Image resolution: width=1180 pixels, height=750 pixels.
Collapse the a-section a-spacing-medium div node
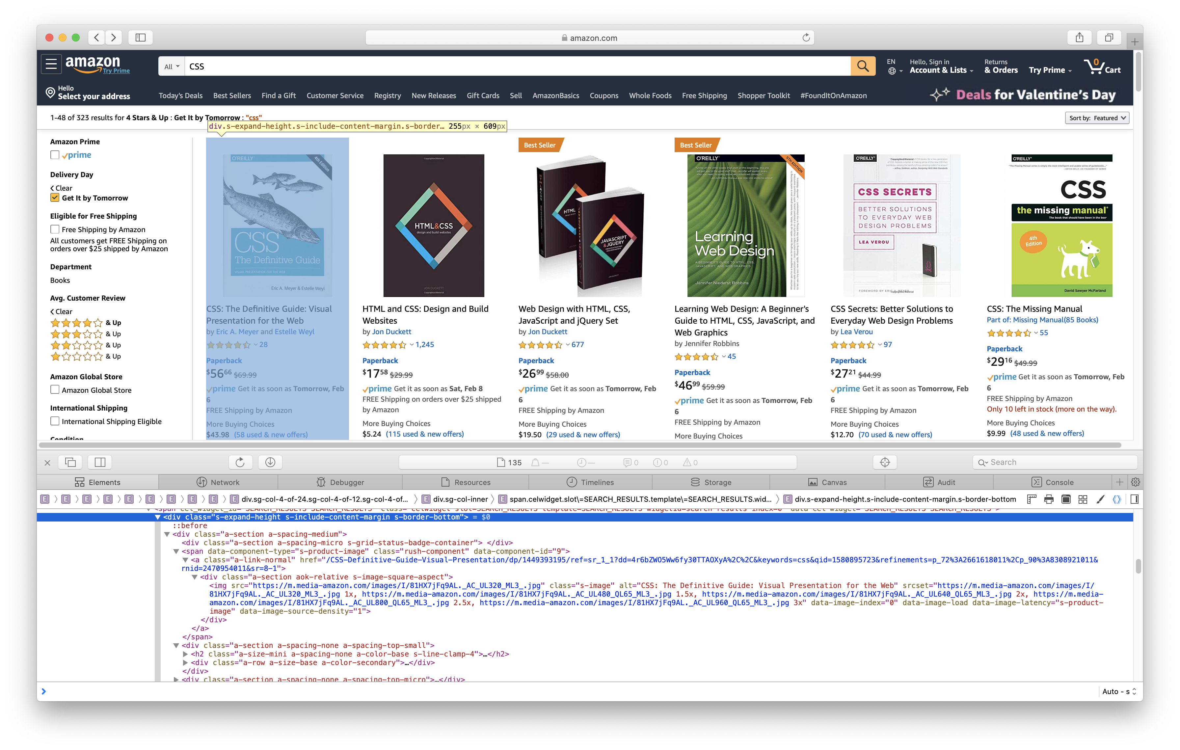[167, 534]
